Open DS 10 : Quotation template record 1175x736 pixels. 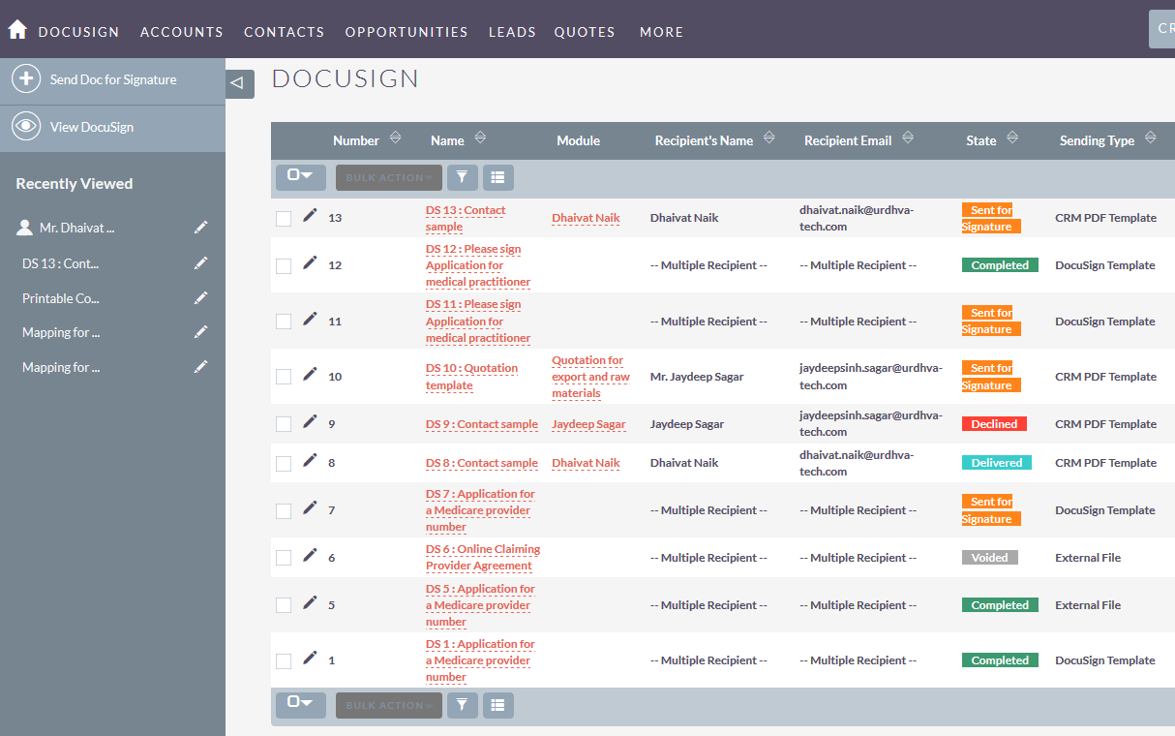click(471, 377)
